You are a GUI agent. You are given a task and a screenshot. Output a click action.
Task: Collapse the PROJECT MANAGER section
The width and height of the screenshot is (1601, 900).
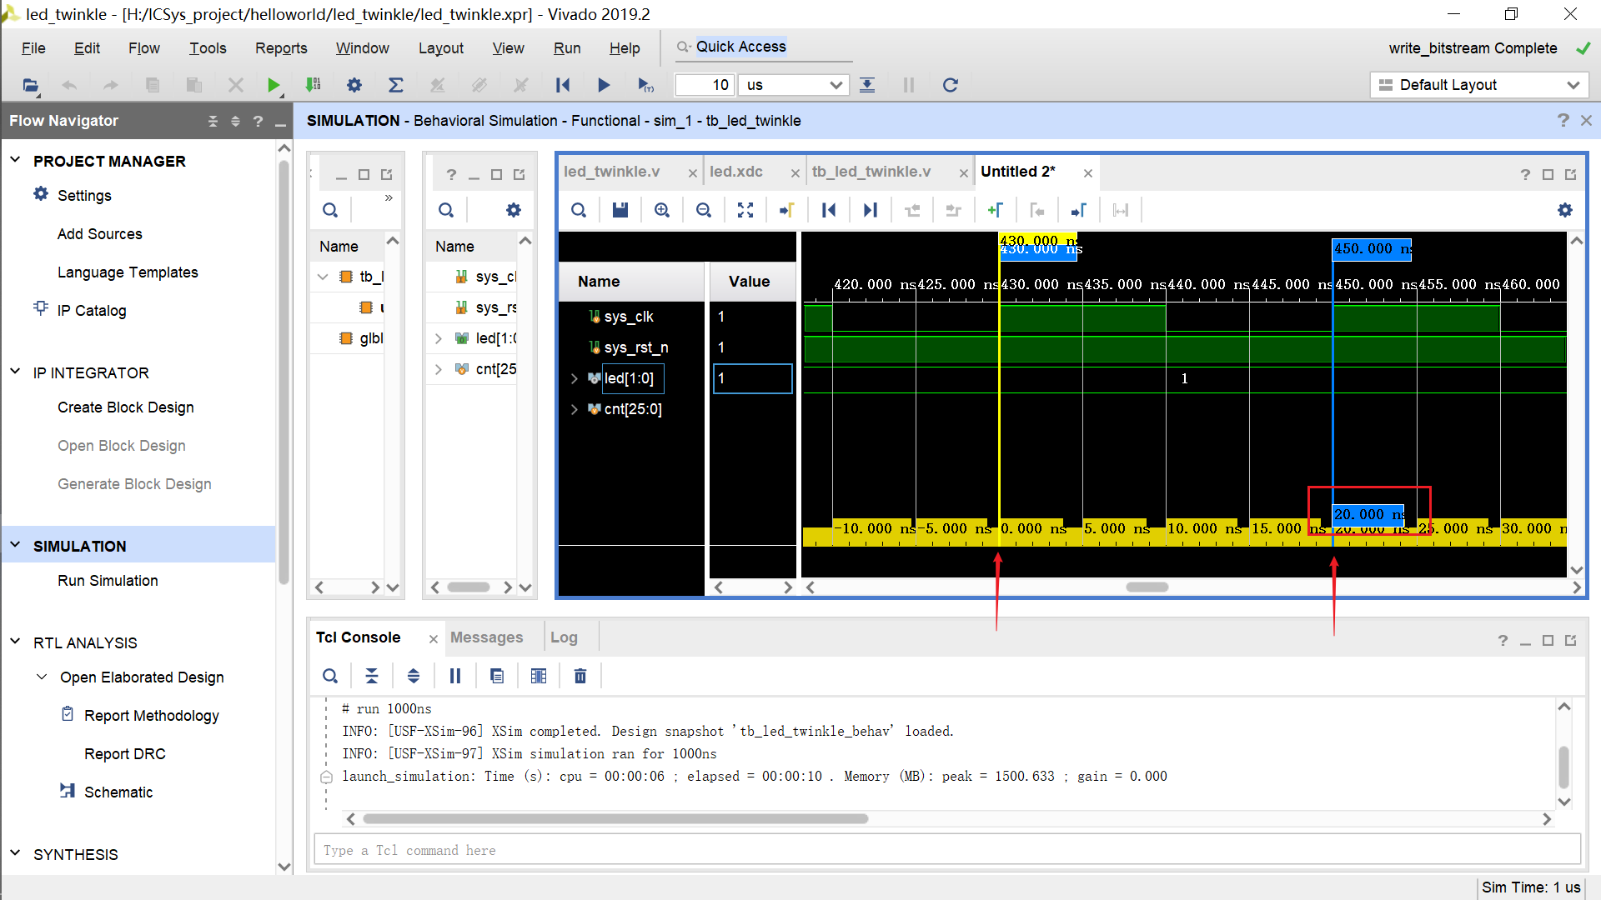click(x=15, y=161)
